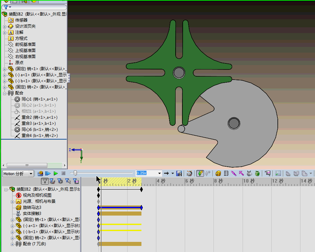Select 旋转马达3 in motion tree
Screen dimensions: 315x252
pyautogui.click(x=32, y=207)
